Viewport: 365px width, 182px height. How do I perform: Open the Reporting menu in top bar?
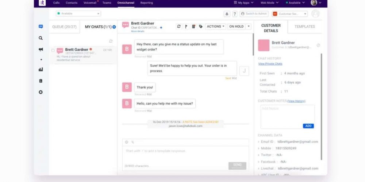pos(146,3)
